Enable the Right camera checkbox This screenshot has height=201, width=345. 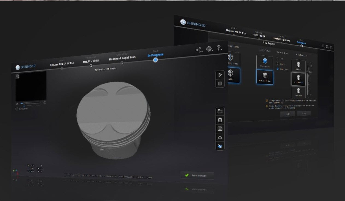pyautogui.click(x=17, y=109)
